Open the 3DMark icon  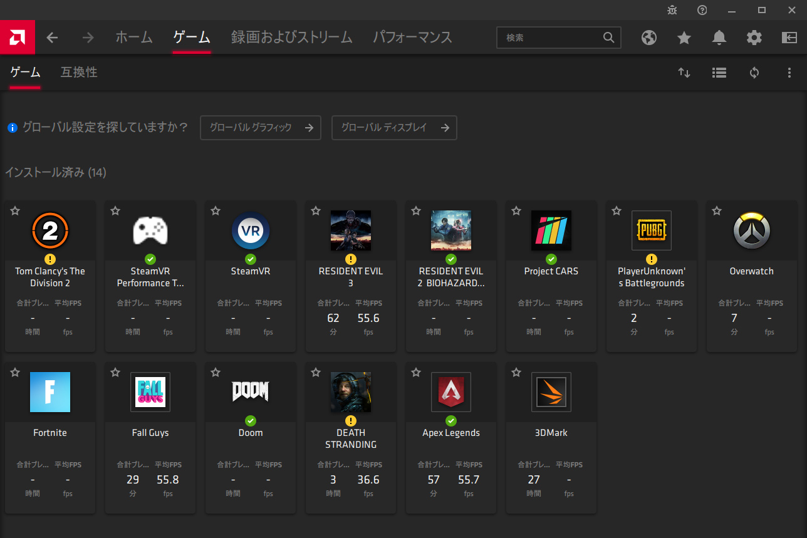click(551, 392)
